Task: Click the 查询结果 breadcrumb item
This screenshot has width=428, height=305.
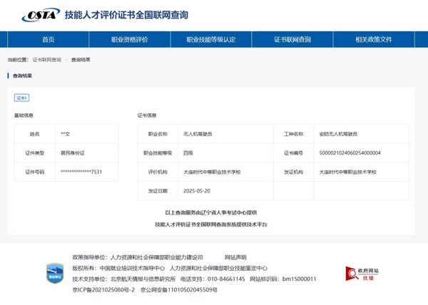Action: pyautogui.click(x=81, y=60)
